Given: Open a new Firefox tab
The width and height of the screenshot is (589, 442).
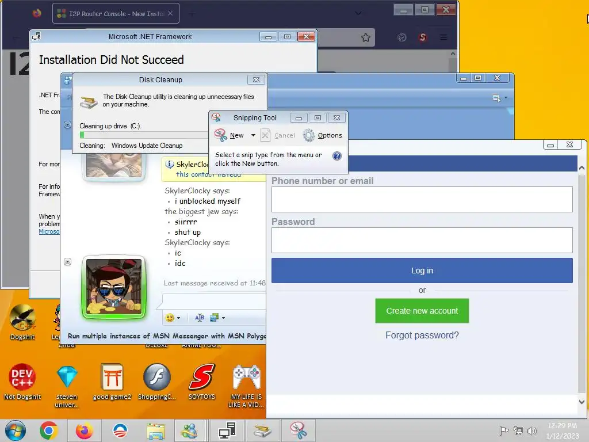Looking at the screenshot, I should click(192, 14).
